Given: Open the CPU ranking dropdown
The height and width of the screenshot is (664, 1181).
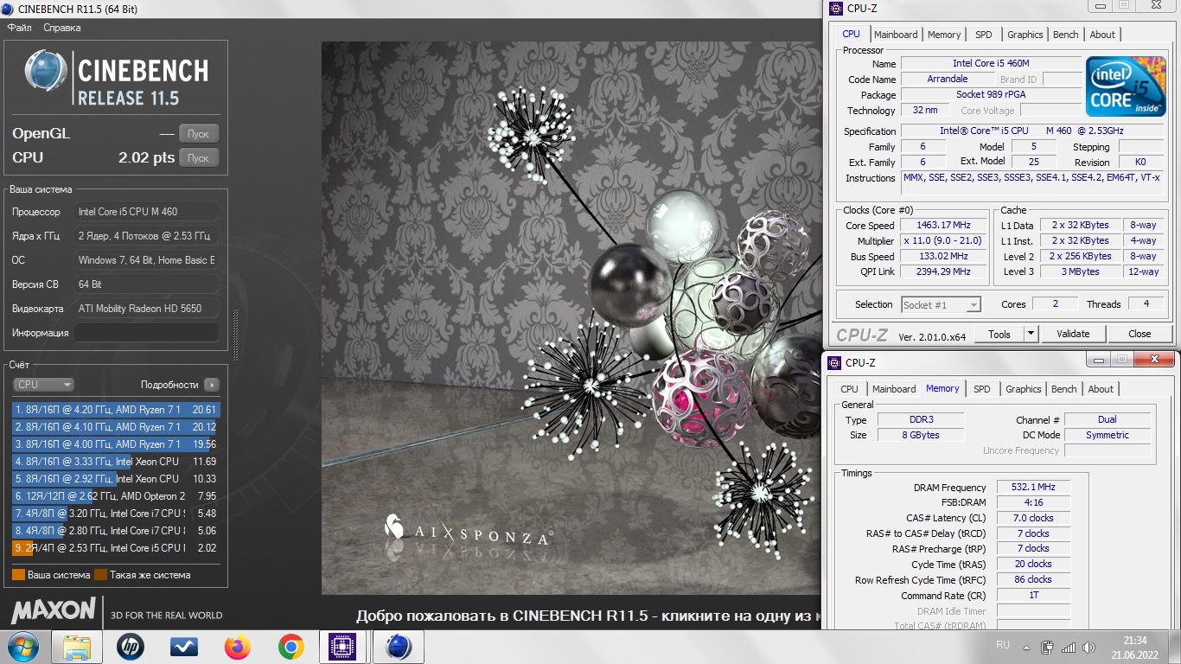Looking at the screenshot, I should [43, 385].
